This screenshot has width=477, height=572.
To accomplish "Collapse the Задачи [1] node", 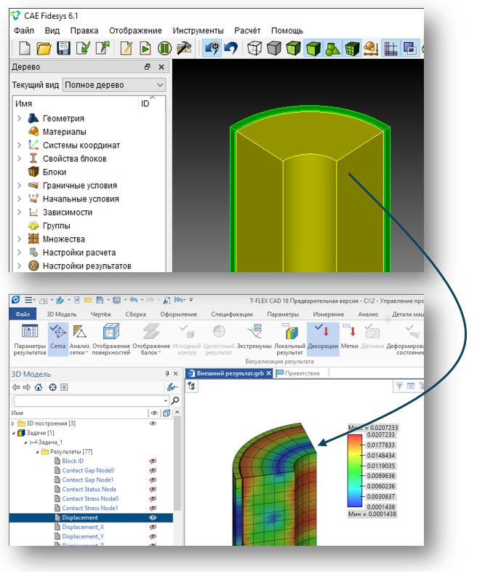I will [x=14, y=433].
